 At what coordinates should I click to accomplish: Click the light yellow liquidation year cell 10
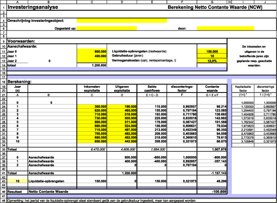point(18,181)
